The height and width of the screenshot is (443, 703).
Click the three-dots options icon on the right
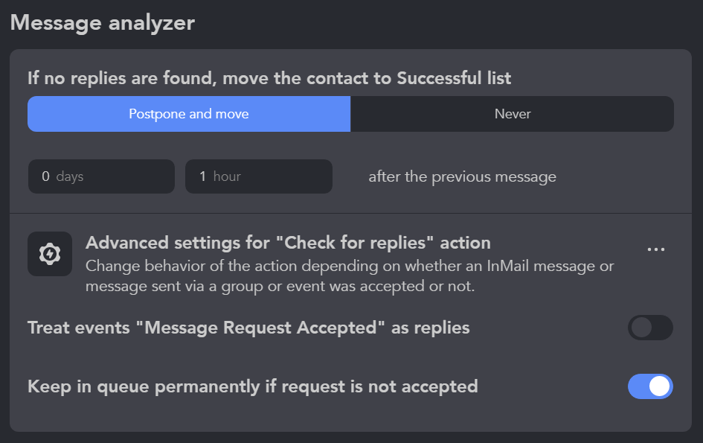[x=655, y=249]
